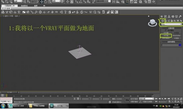Click the Select and Link chain icon

[3, 1]
